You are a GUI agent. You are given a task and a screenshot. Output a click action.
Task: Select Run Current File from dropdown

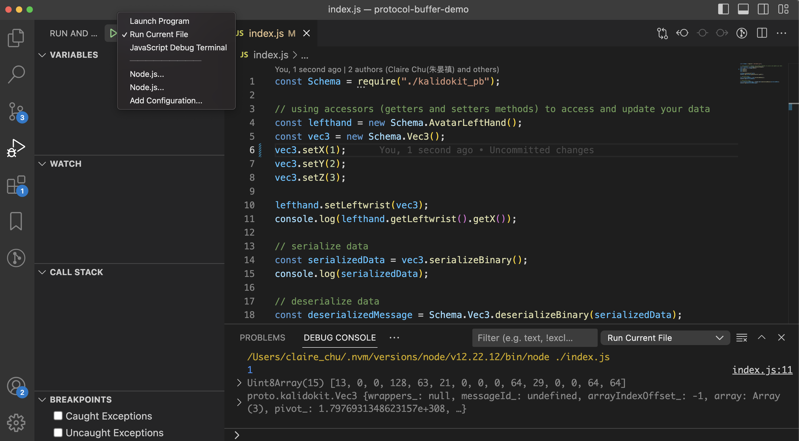tap(158, 34)
